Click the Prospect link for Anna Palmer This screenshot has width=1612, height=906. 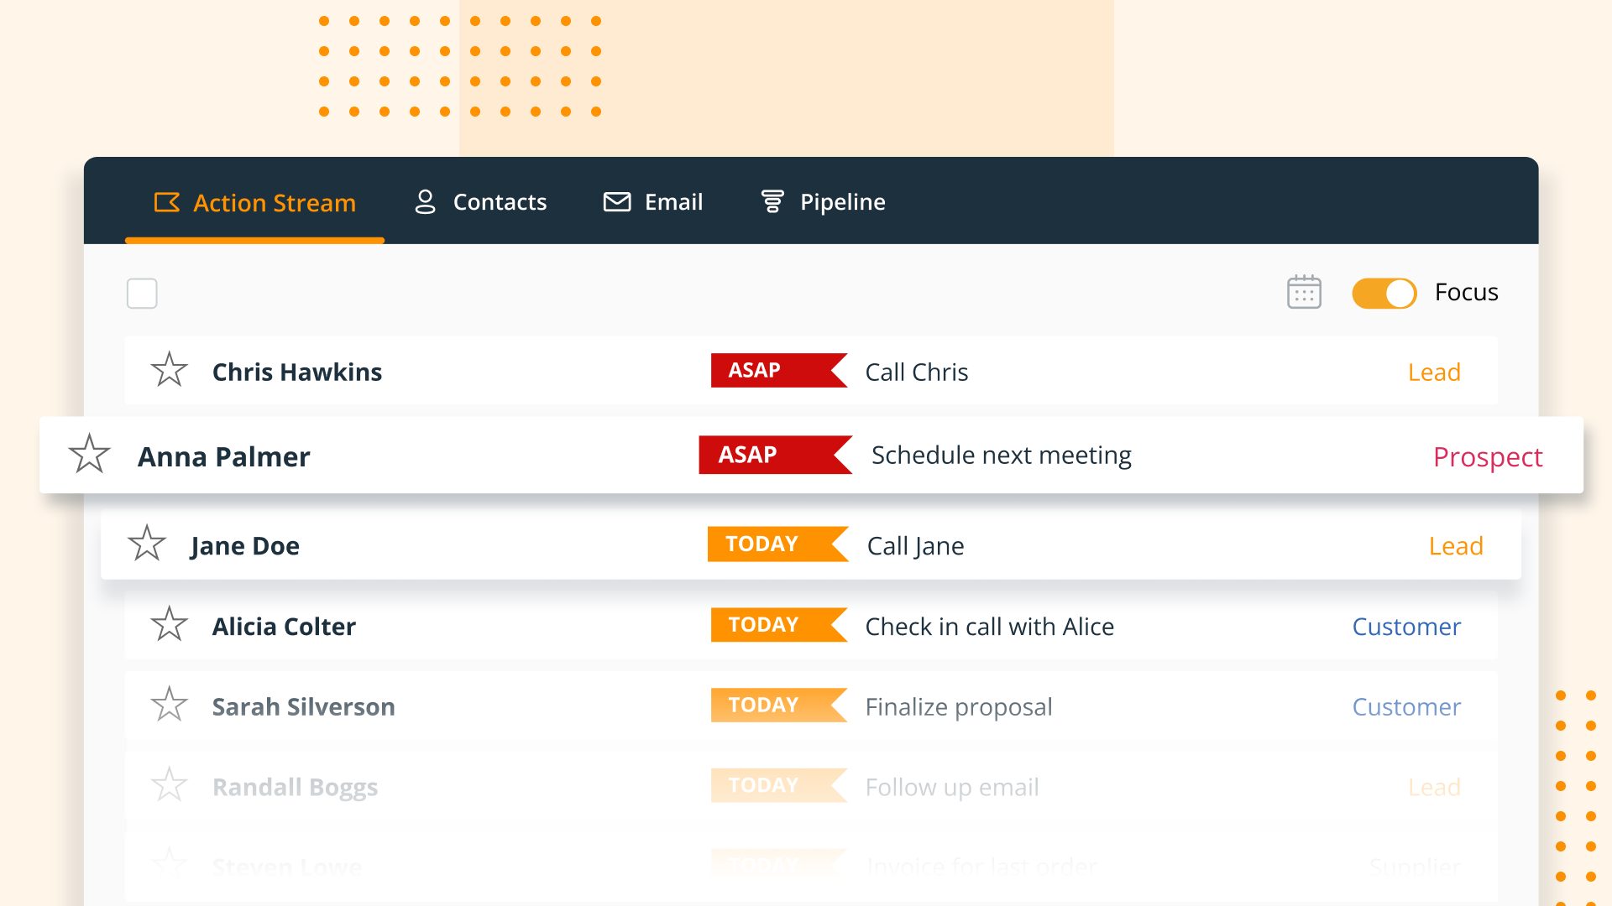tap(1486, 456)
